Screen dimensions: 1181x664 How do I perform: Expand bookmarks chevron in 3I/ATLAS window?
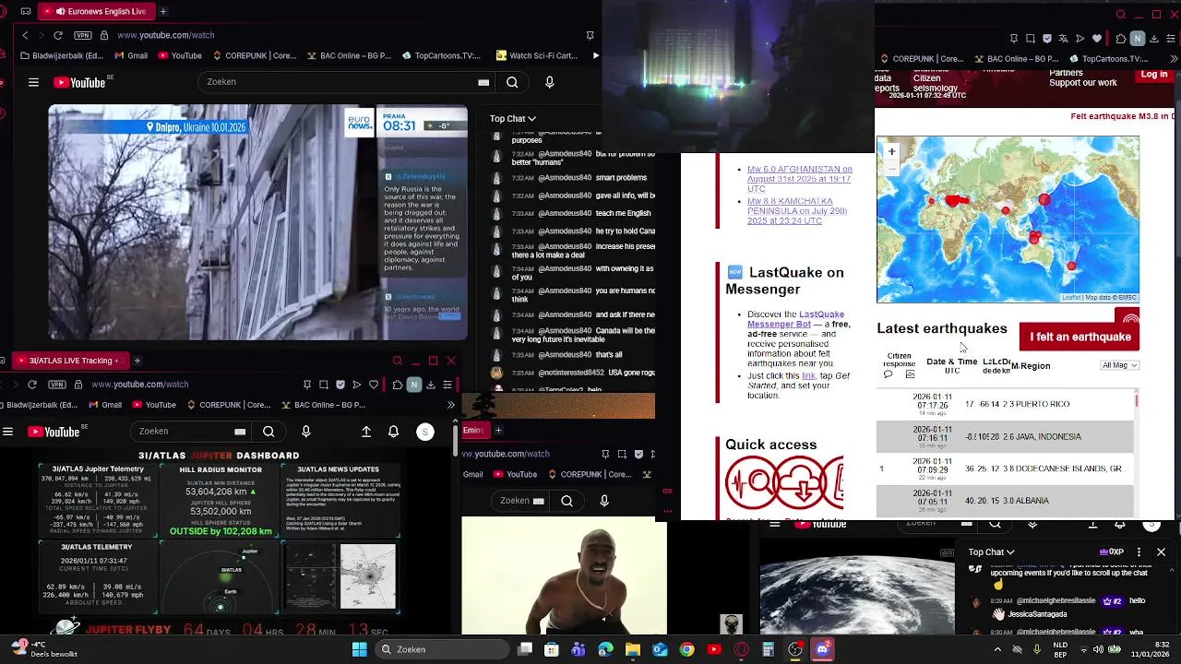(450, 405)
